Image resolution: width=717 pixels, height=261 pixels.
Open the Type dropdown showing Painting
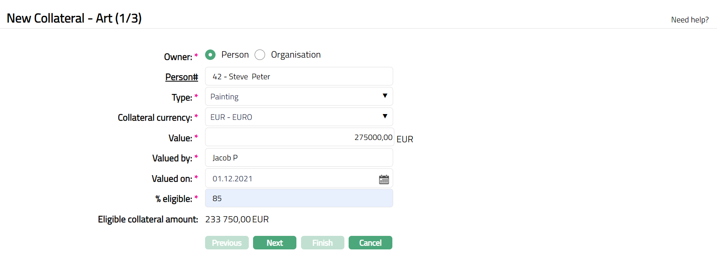click(x=299, y=96)
